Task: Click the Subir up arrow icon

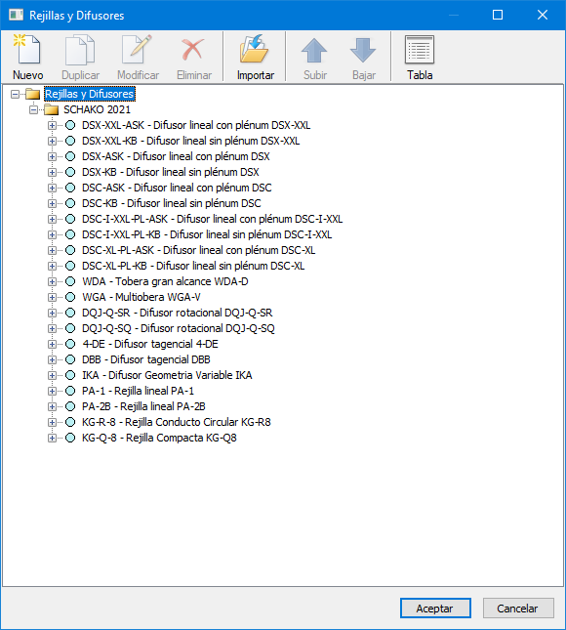Action: (x=314, y=50)
